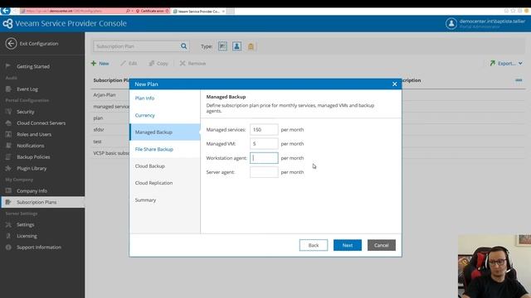Open the Notifications sidebar item
Image resolution: width=531 pixels, height=298 pixels.
(31, 146)
